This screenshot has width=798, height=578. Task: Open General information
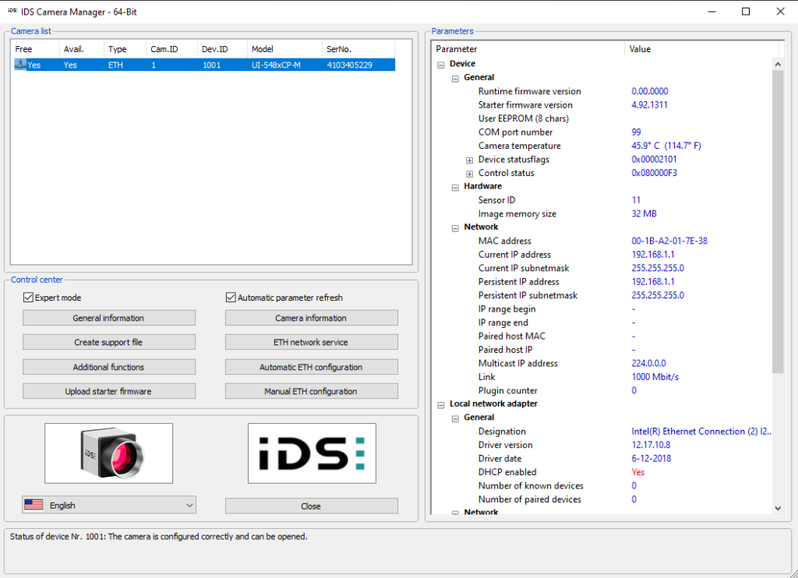[109, 318]
